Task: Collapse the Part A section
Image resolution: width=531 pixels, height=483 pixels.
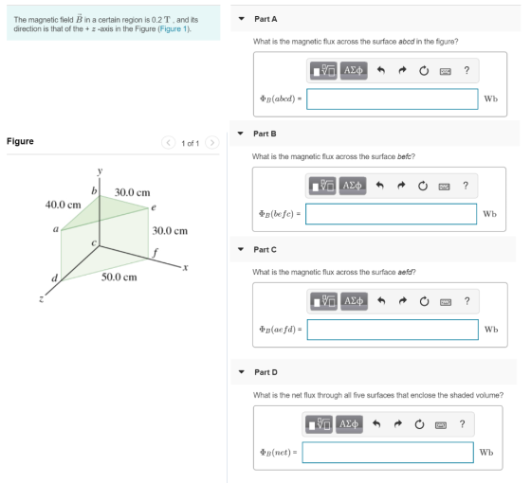Action: pyautogui.click(x=242, y=19)
